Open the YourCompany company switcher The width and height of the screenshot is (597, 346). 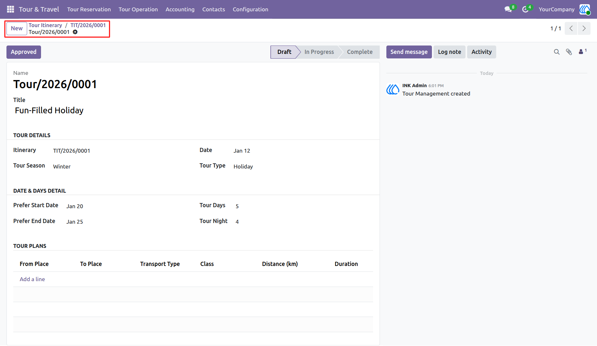(x=557, y=9)
